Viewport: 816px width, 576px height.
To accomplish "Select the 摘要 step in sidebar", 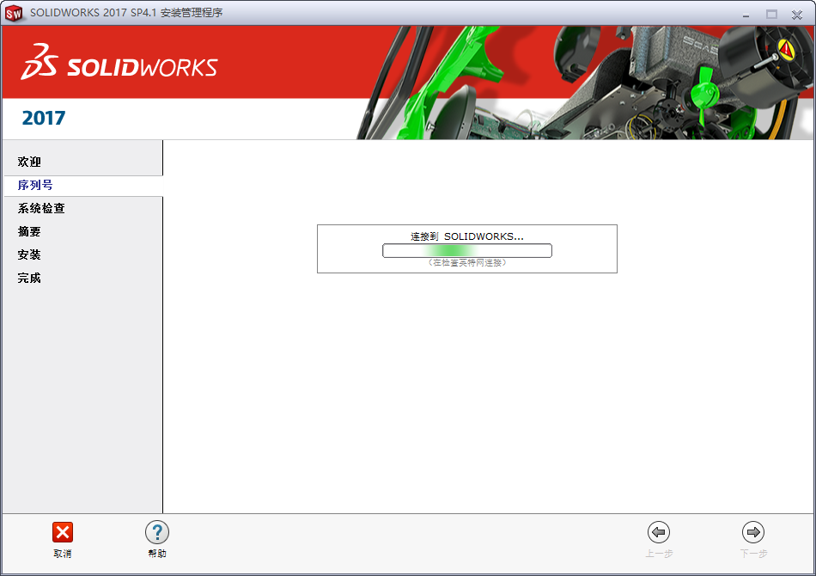I will tap(29, 232).
